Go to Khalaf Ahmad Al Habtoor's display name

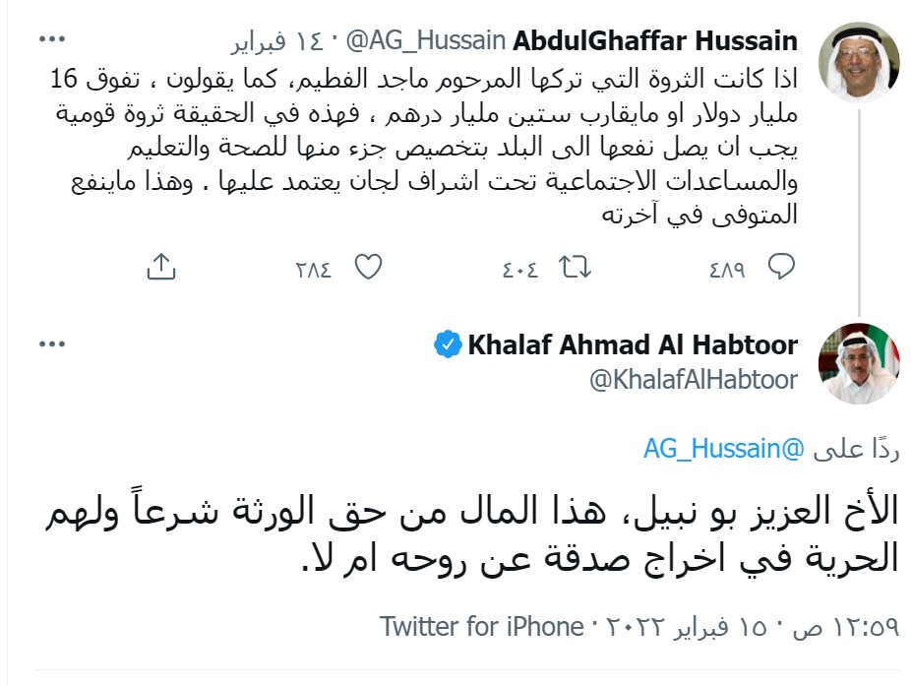click(x=633, y=345)
